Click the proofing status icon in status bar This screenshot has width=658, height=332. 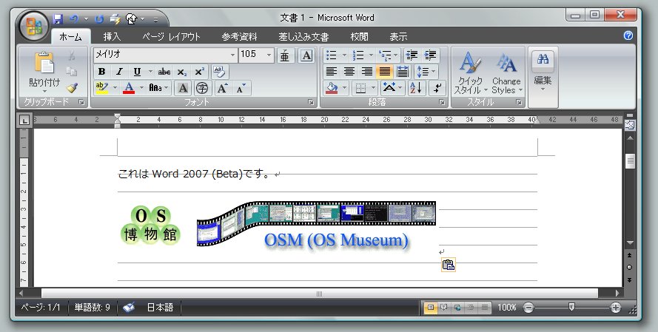click(129, 308)
